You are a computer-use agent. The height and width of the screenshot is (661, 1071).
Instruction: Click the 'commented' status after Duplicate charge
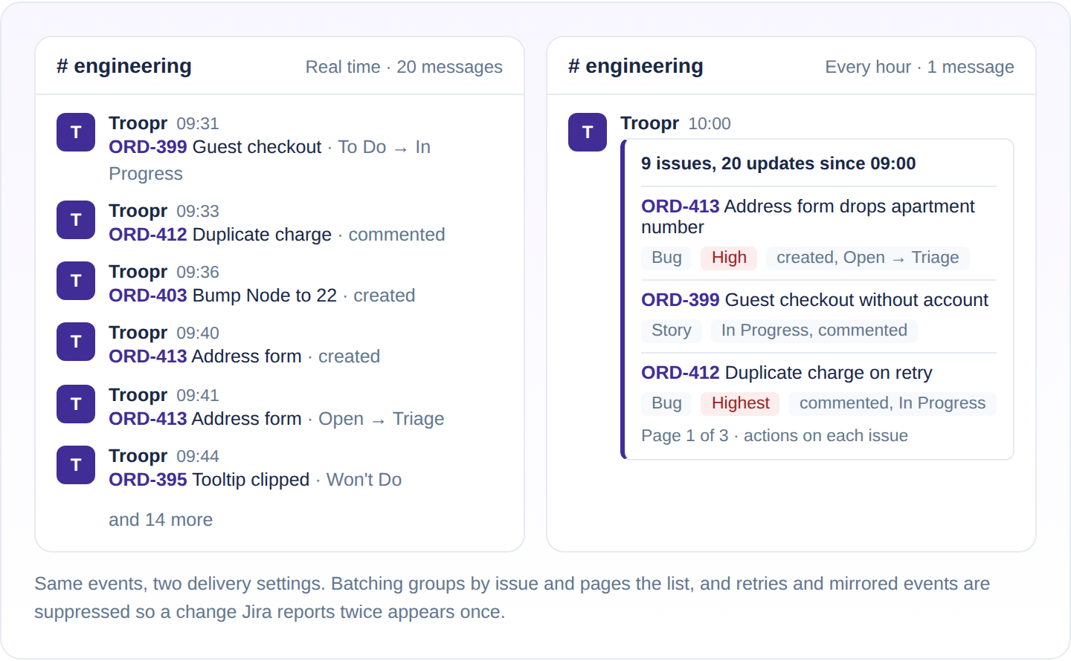point(397,235)
